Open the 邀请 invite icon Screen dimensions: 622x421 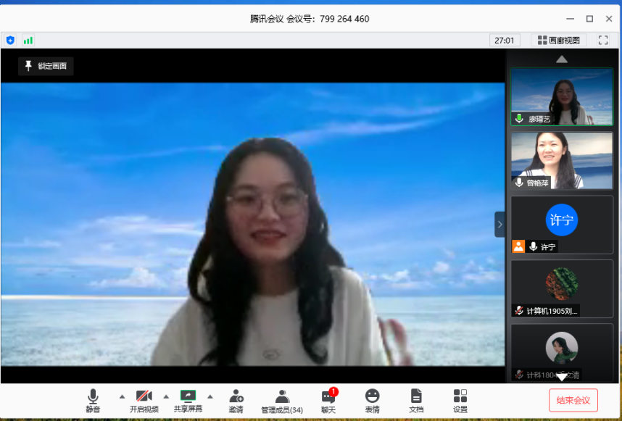pos(236,400)
